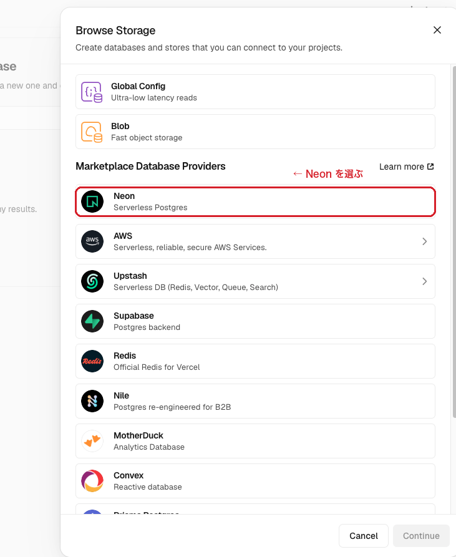Click the Upstash logo icon
This screenshot has height=557, width=456.
[92, 281]
